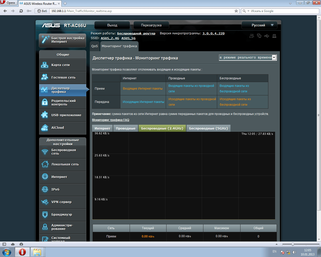Click the connected clients status icon
Screen dimensions: 321x257
click(x=259, y=36)
